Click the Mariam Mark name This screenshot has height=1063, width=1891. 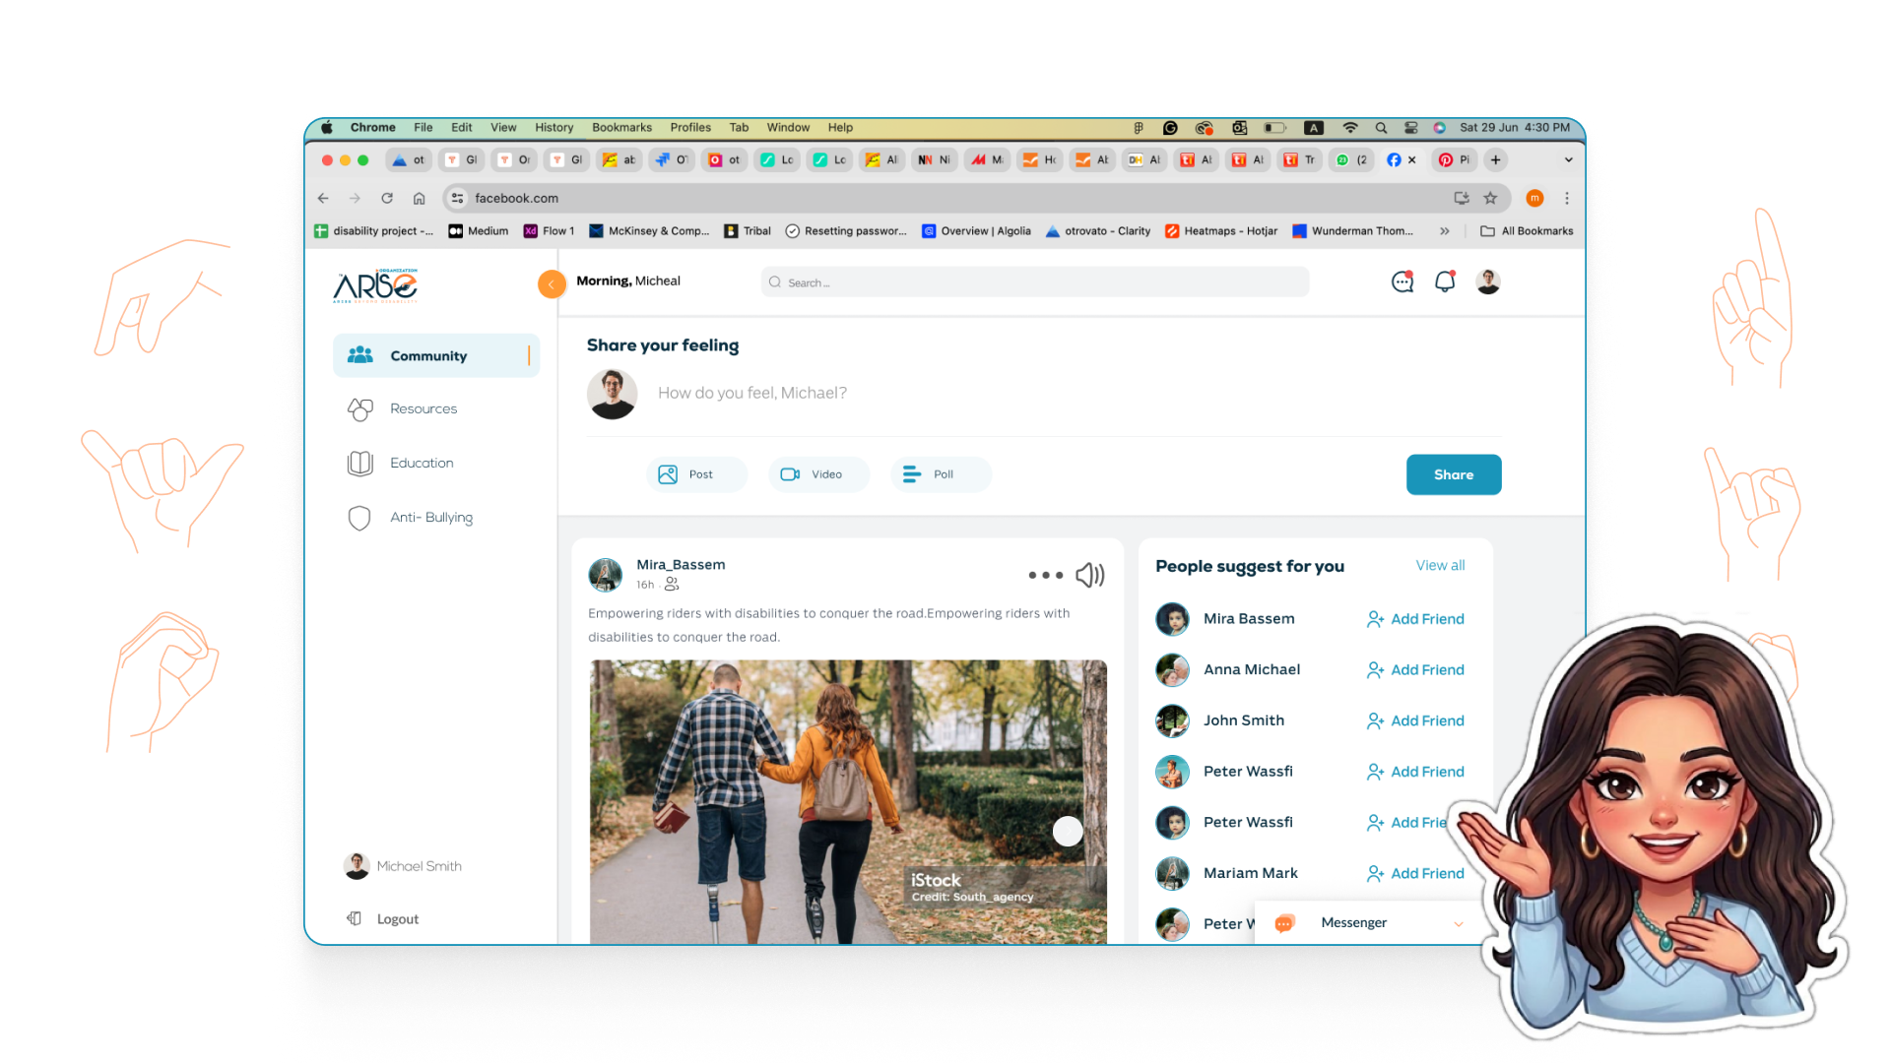point(1250,873)
